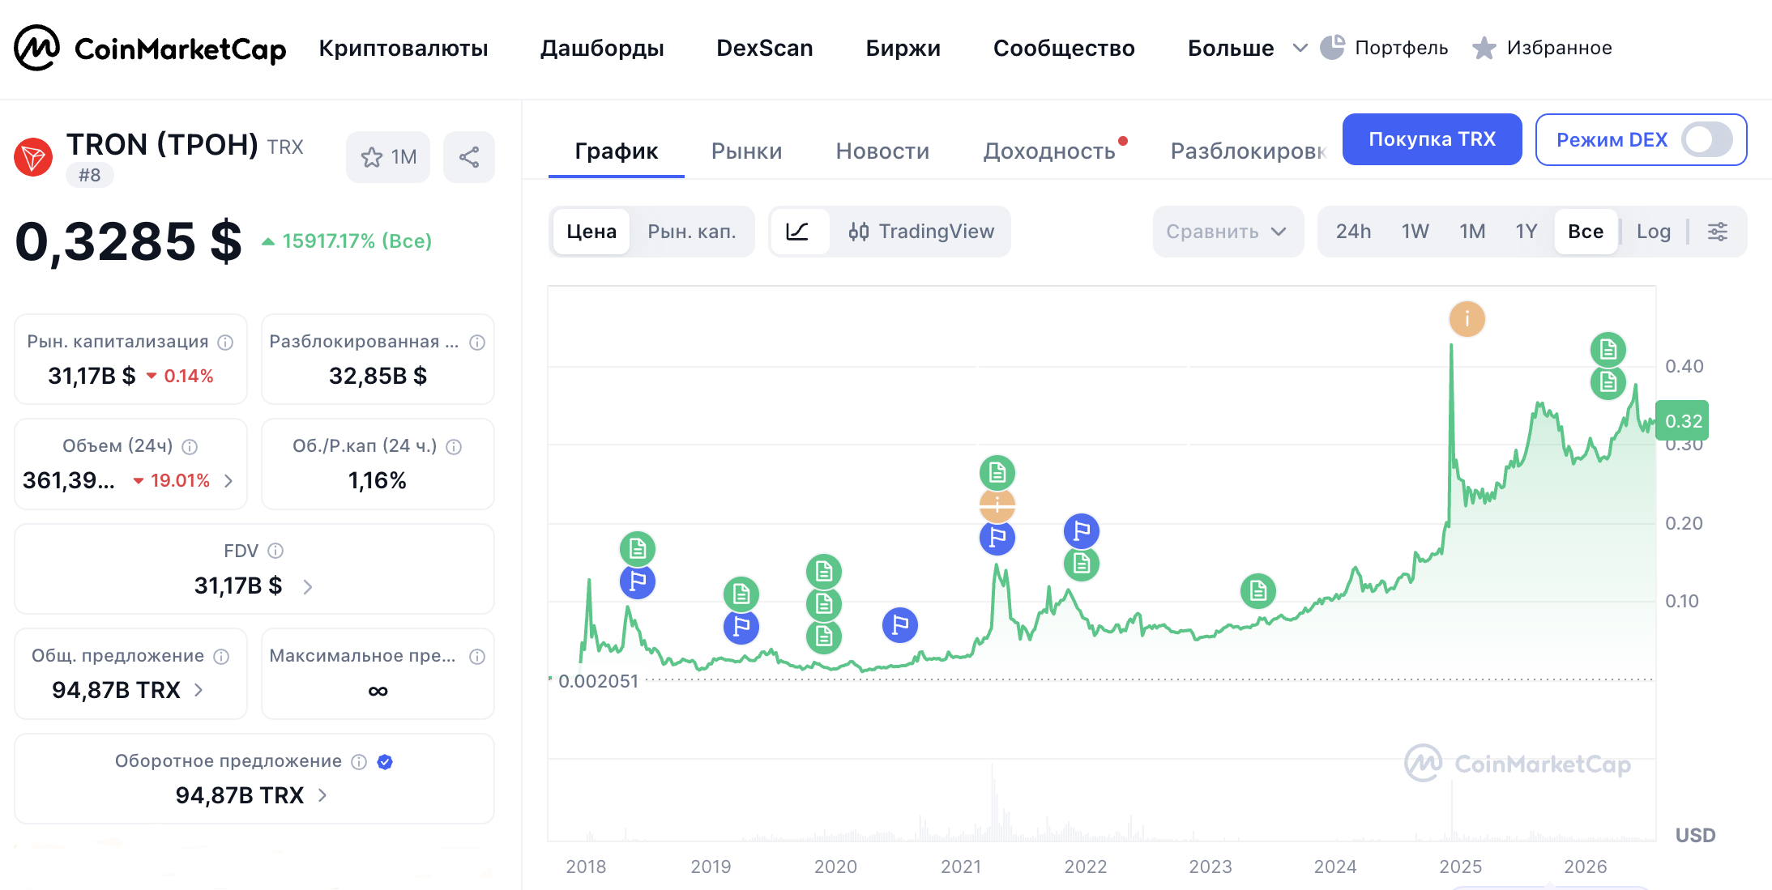Click the #8 rank badge
The width and height of the screenshot is (1772, 890).
tap(89, 175)
